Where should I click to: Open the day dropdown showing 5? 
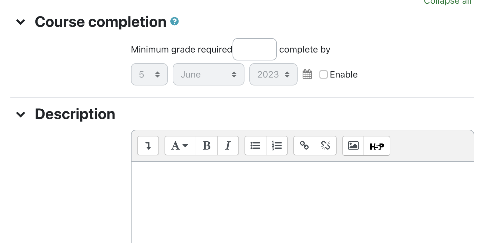coord(149,74)
